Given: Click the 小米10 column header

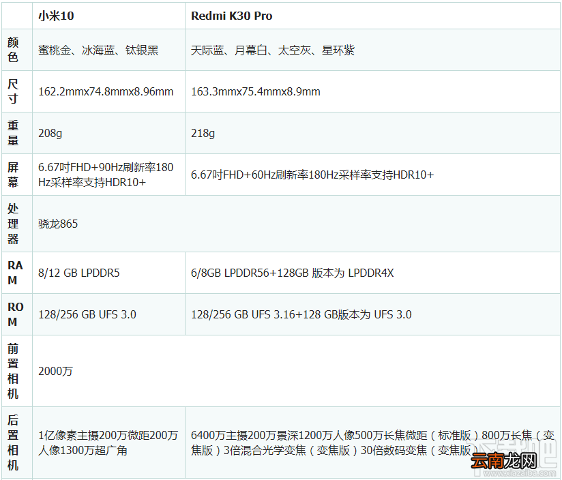Looking at the screenshot, I should click(108, 16).
